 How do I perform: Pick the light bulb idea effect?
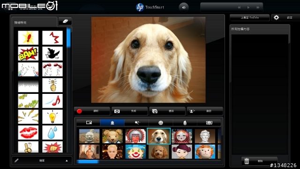pyautogui.click(x=52, y=117)
